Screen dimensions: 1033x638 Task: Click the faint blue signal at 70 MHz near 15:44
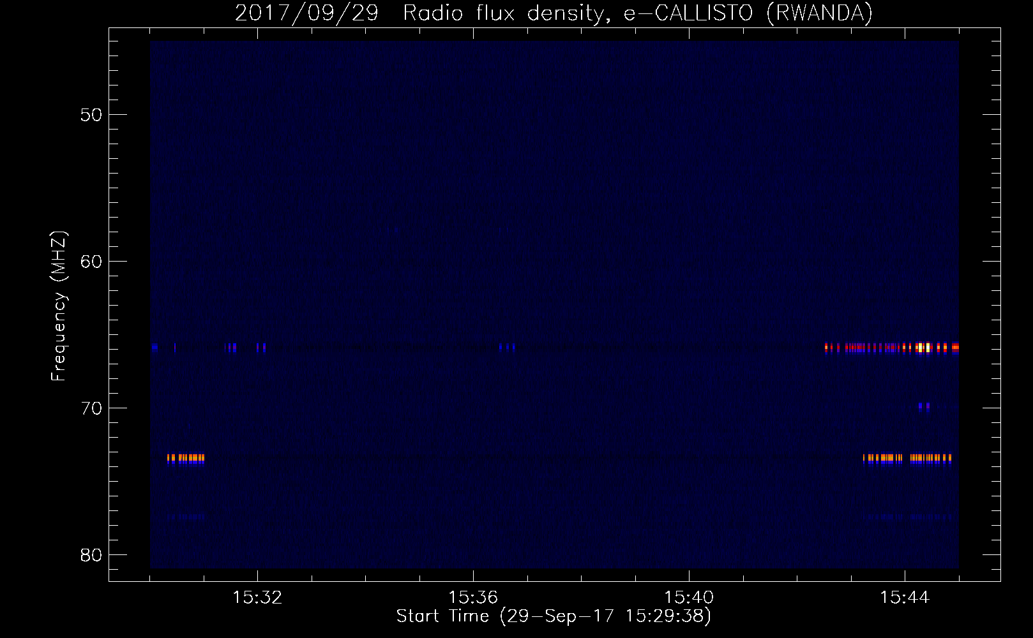tap(924, 406)
